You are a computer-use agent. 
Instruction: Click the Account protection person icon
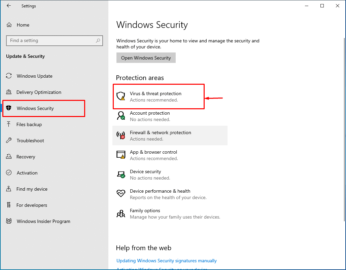tap(121, 116)
